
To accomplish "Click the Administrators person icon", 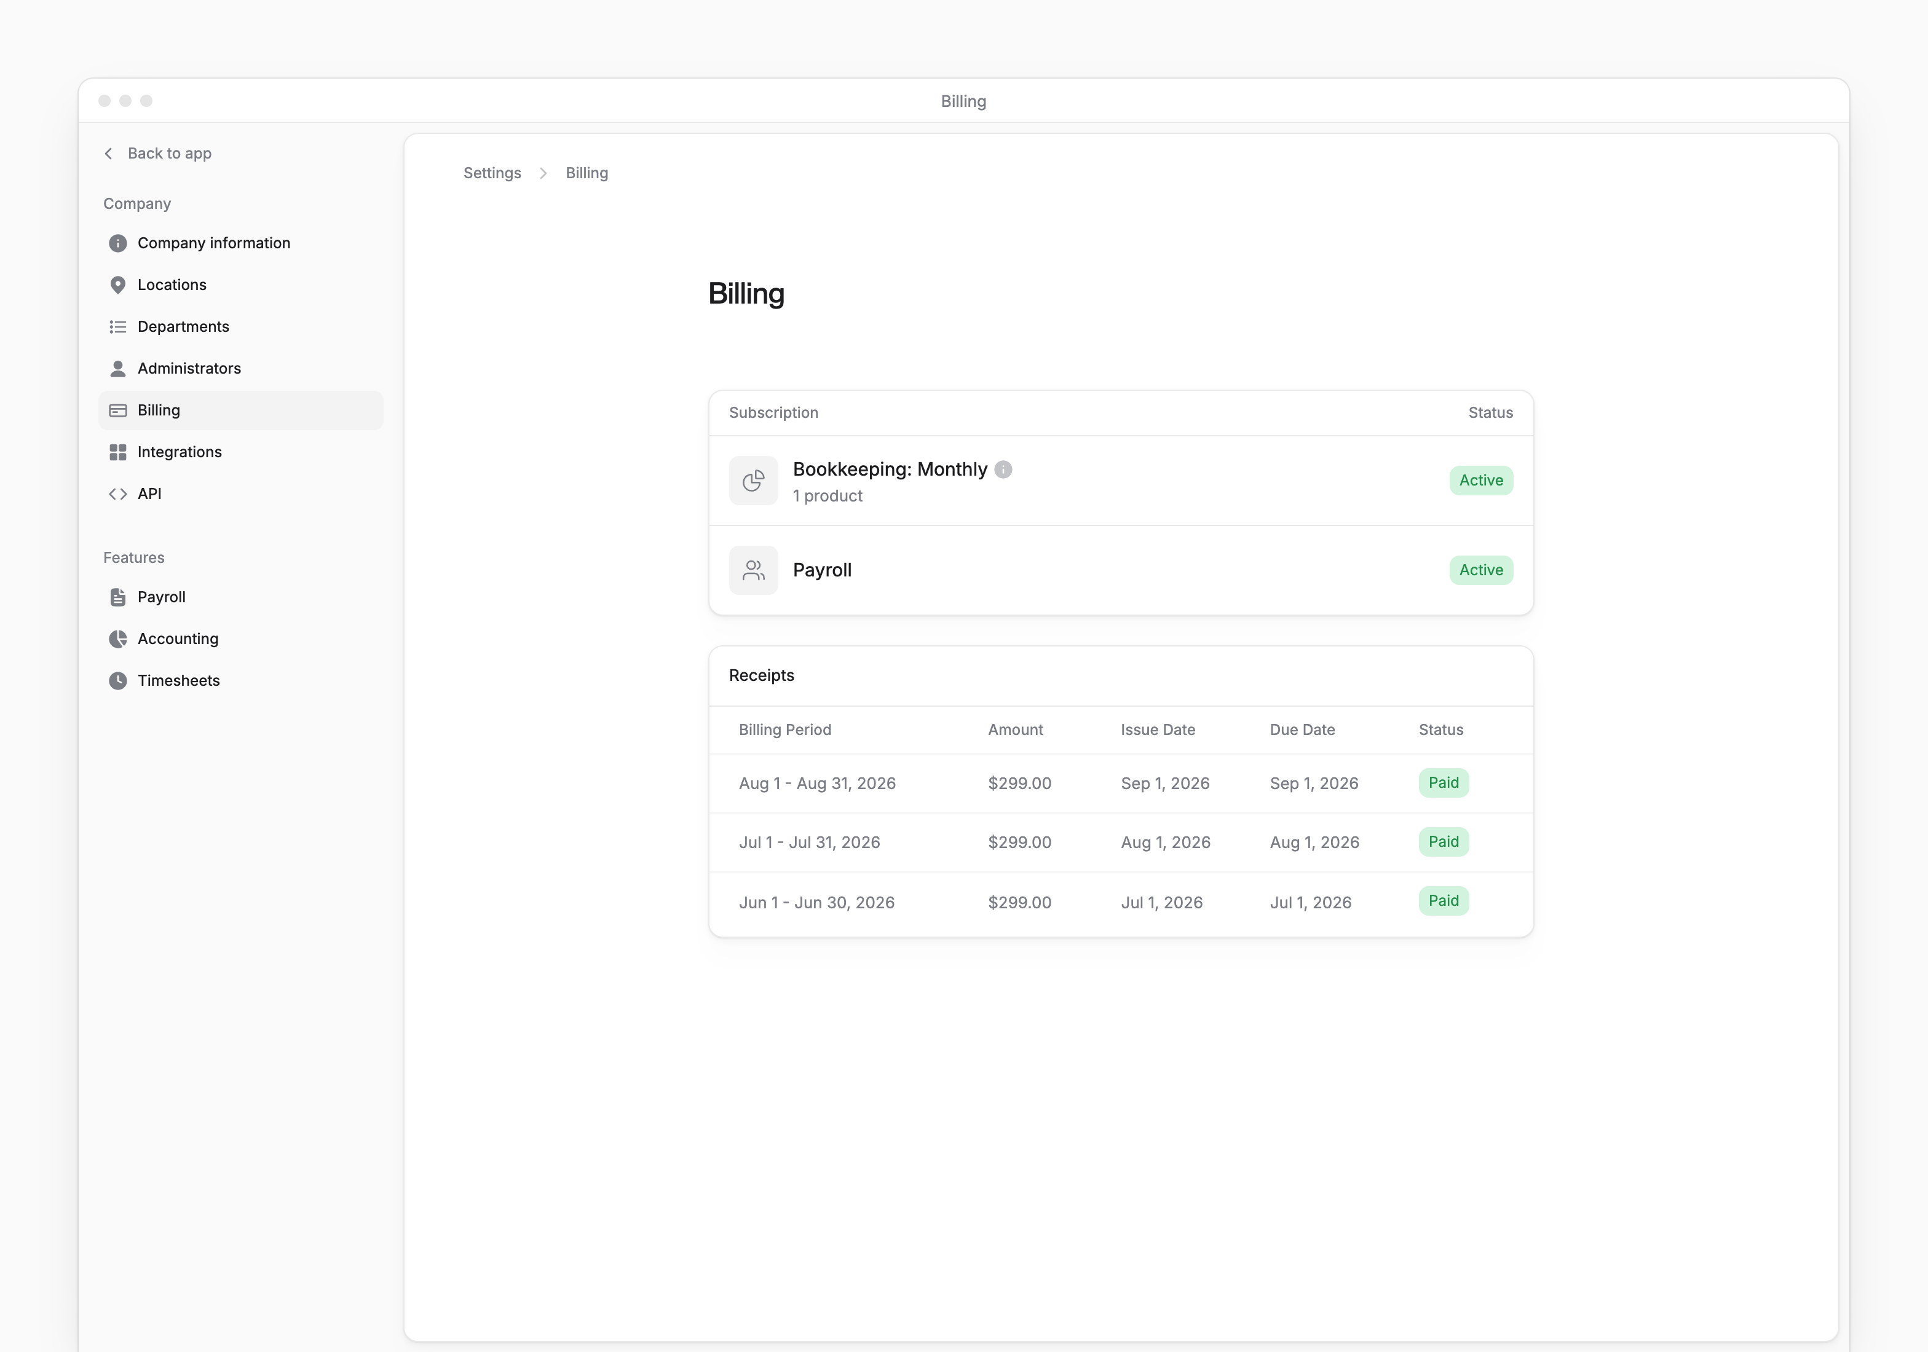I will [117, 369].
